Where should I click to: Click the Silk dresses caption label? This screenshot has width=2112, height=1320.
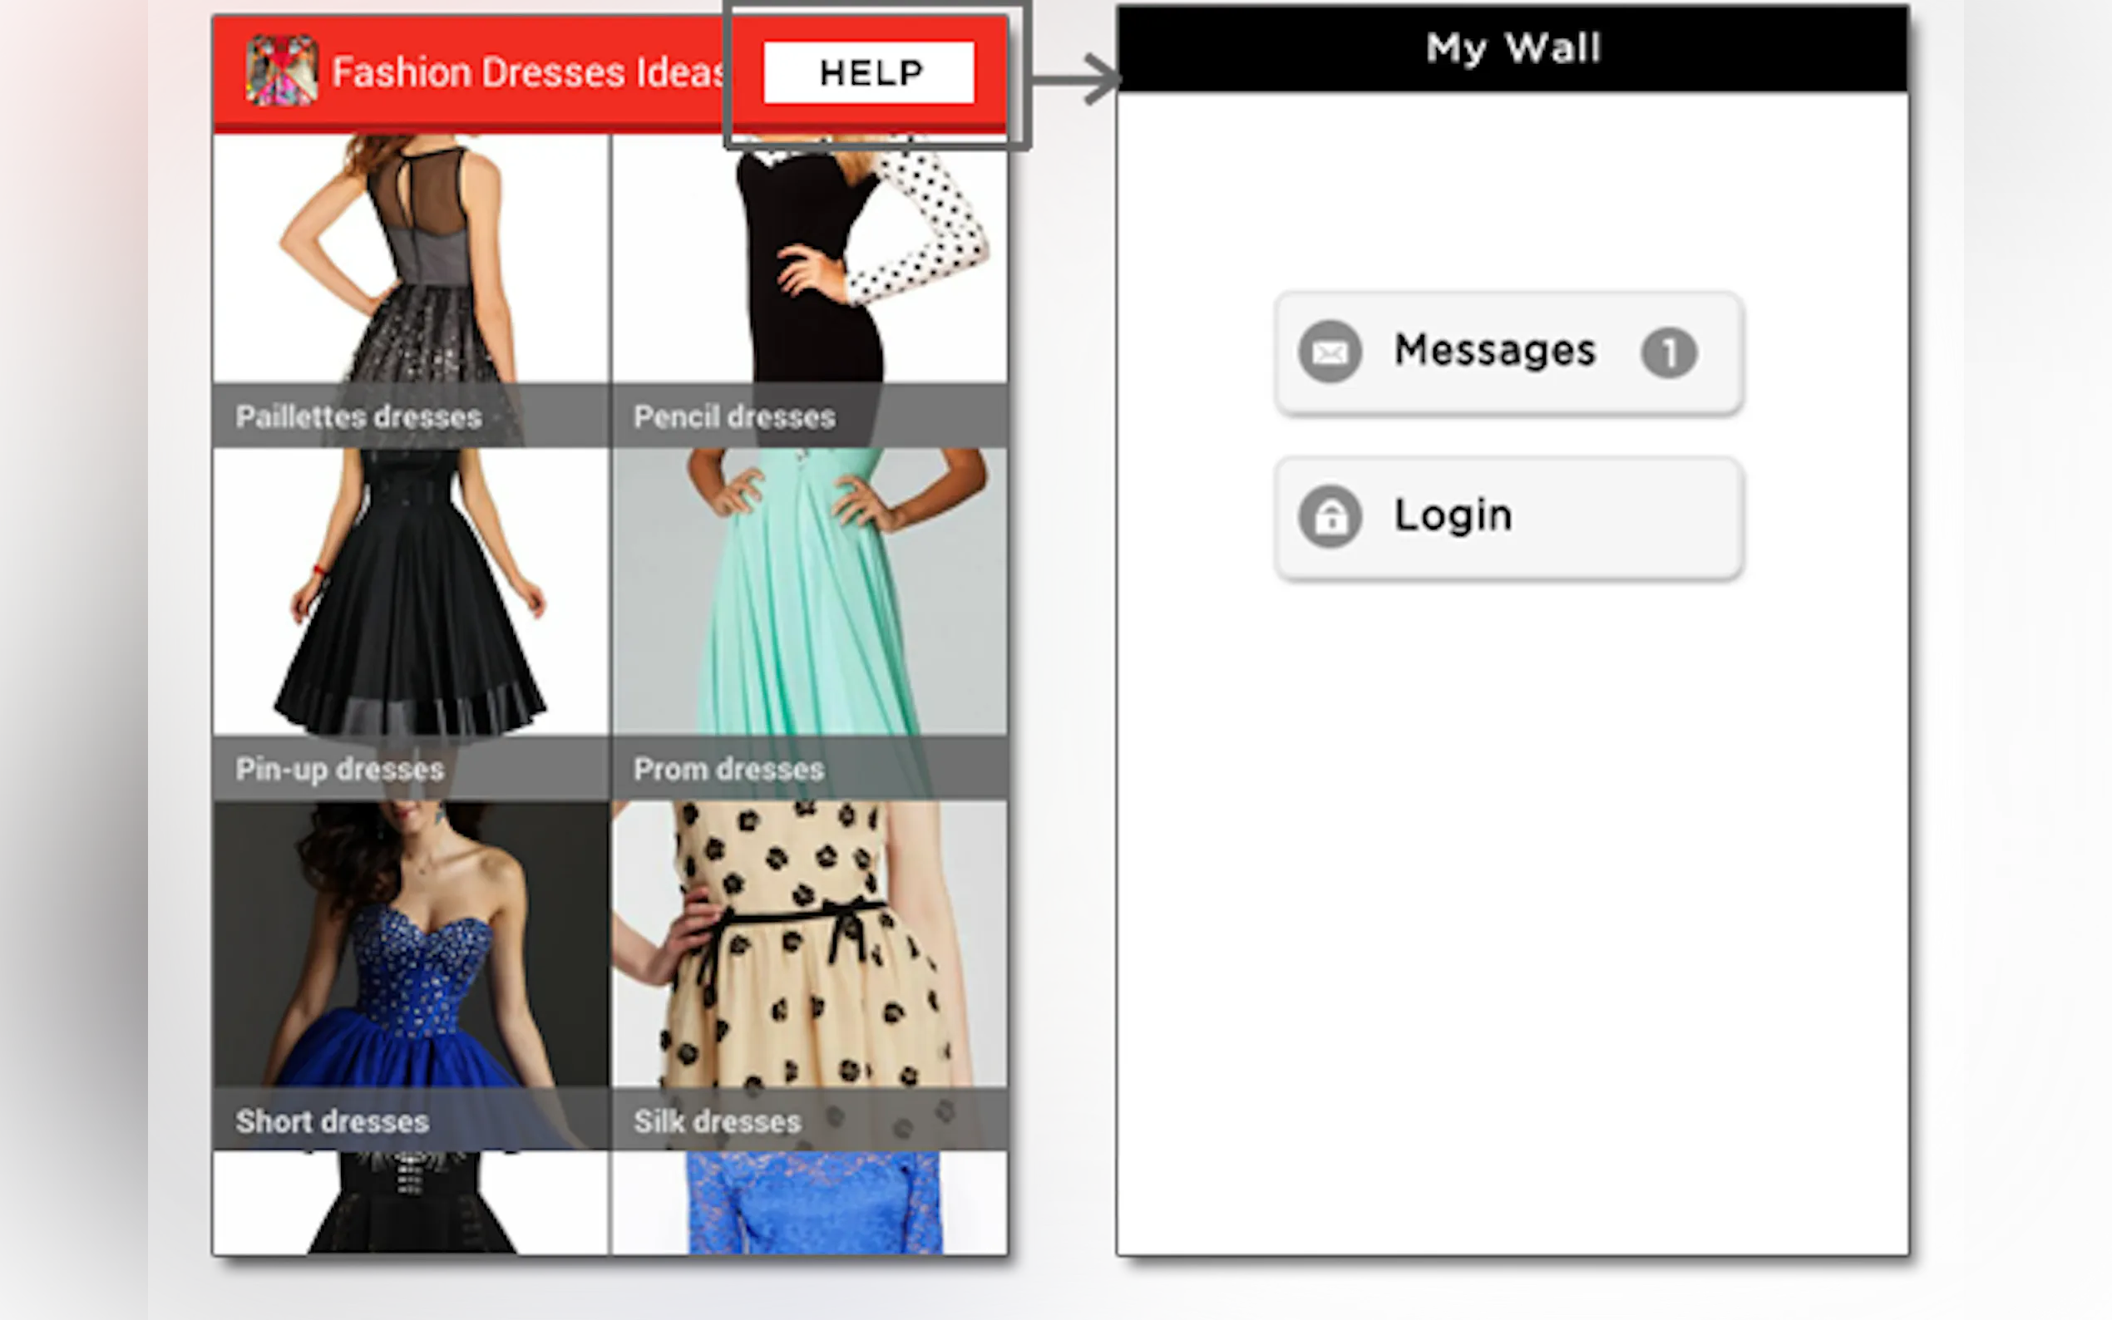pos(717,1122)
